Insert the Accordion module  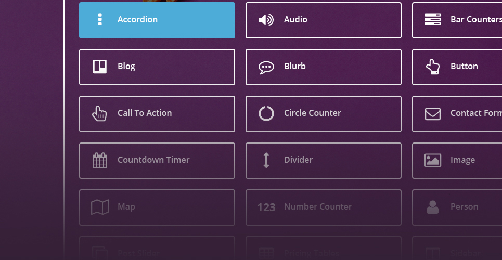click(157, 20)
